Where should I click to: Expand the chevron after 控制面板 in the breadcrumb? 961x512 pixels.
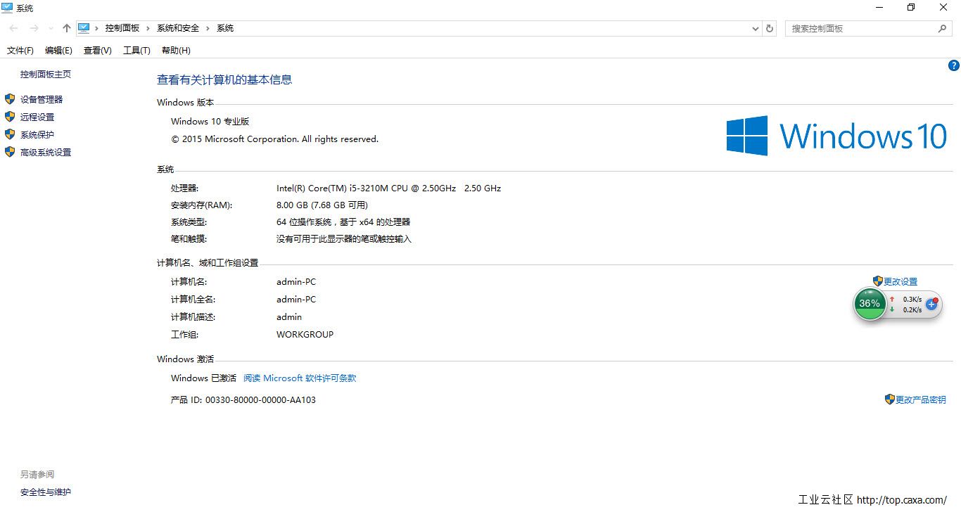tap(148, 28)
